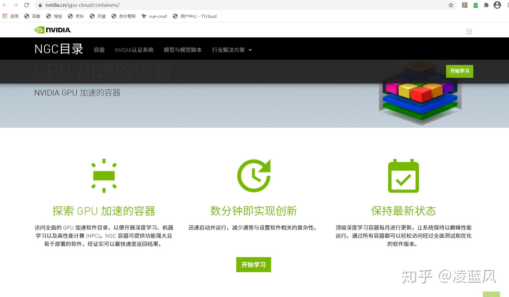Image resolution: width=509 pixels, height=297 pixels.
Task: Click the NVIDIA logo
Action: pos(53,30)
